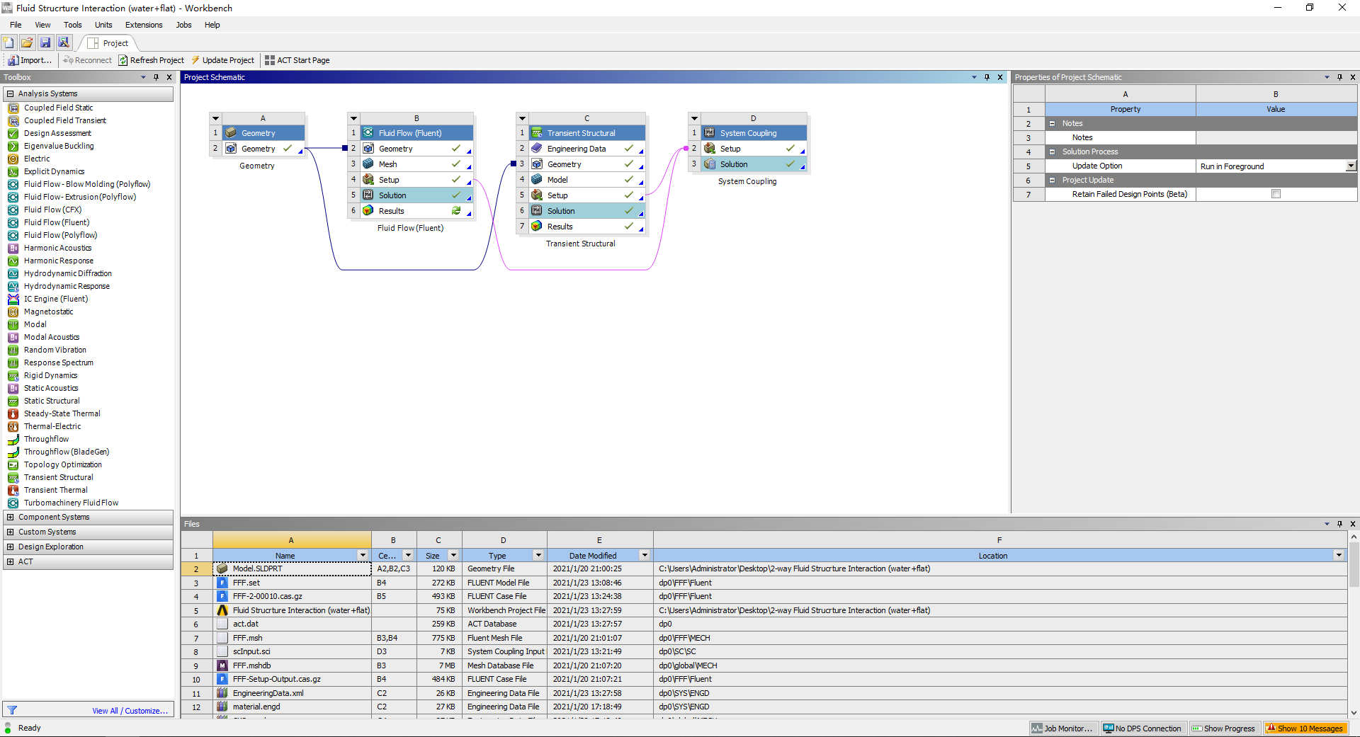
Task: Select Model cell icon in Transient Structural
Action: [537, 180]
